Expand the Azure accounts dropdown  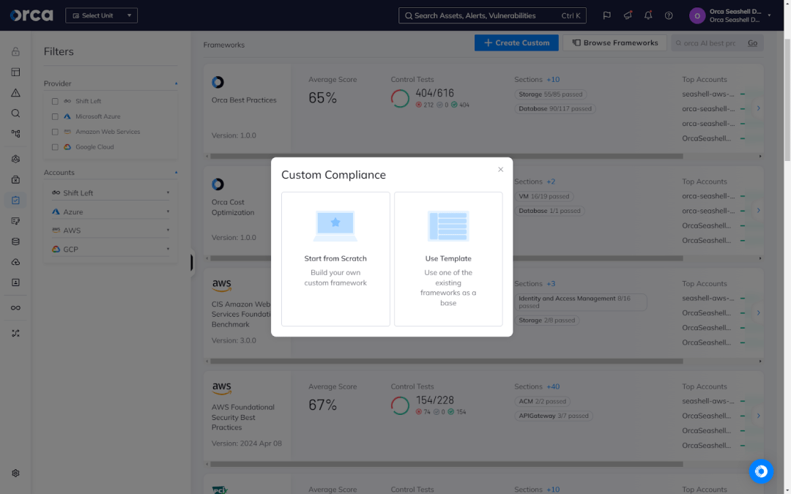tap(111, 212)
